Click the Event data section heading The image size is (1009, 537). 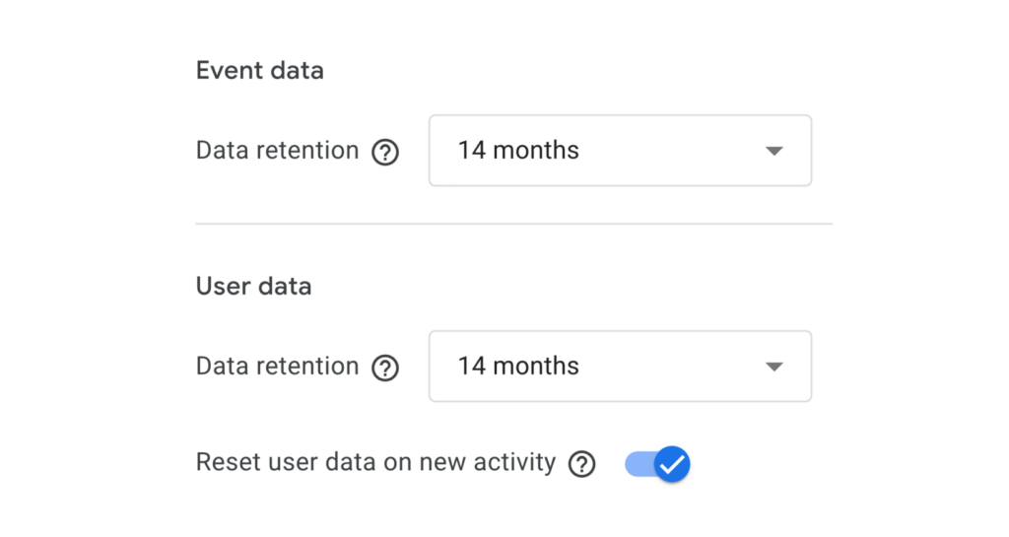point(259,70)
